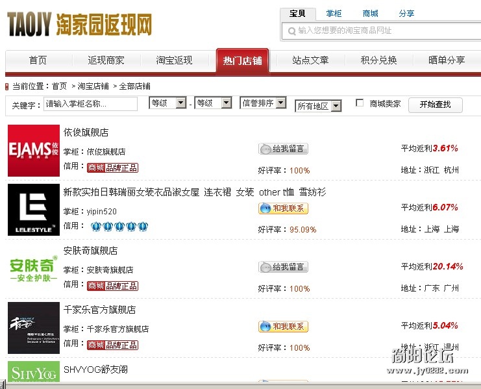Click the 商城 品牌正品 badge of 依俊旗舰店
Screen dimensions: 481x389
[x=112, y=168]
